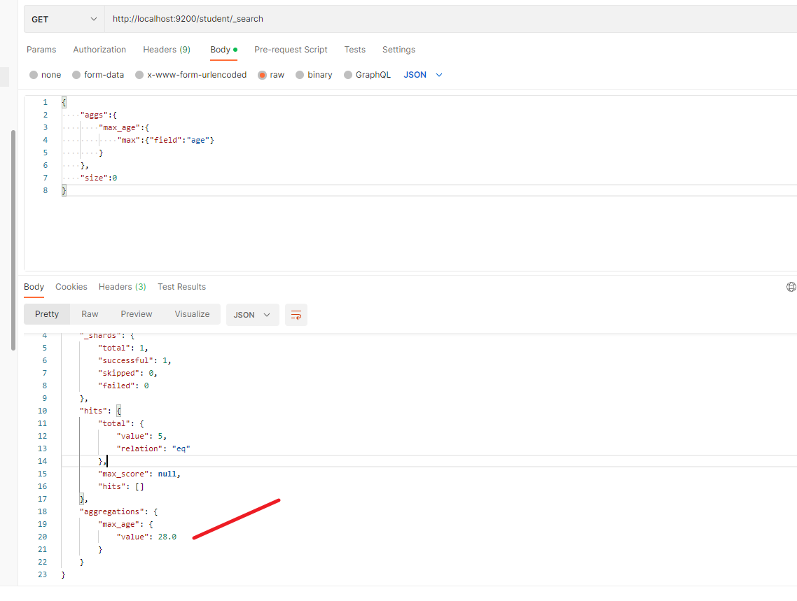
Task: Select the Pretty response view
Action: pyautogui.click(x=47, y=314)
